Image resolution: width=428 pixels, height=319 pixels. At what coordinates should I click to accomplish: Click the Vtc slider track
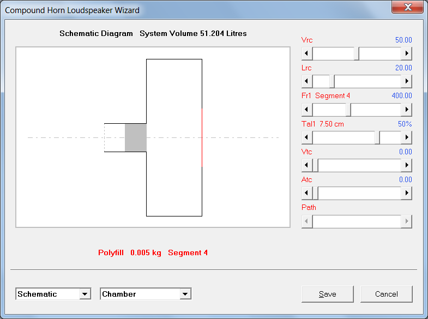pyautogui.click(x=359, y=165)
